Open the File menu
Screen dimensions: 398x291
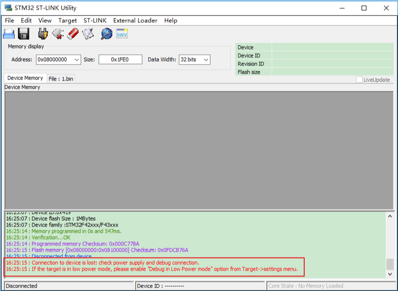click(x=9, y=20)
